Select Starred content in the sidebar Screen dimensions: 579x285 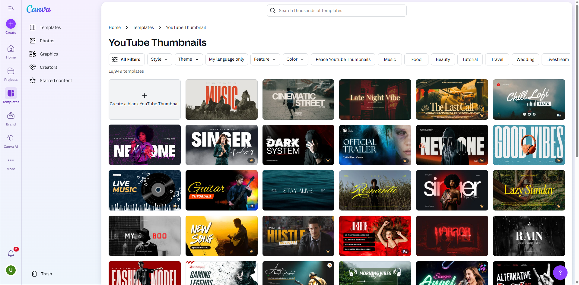coord(56,80)
